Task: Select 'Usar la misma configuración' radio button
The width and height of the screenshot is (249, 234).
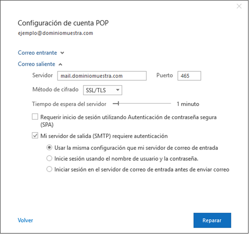Action: pos(49,147)
